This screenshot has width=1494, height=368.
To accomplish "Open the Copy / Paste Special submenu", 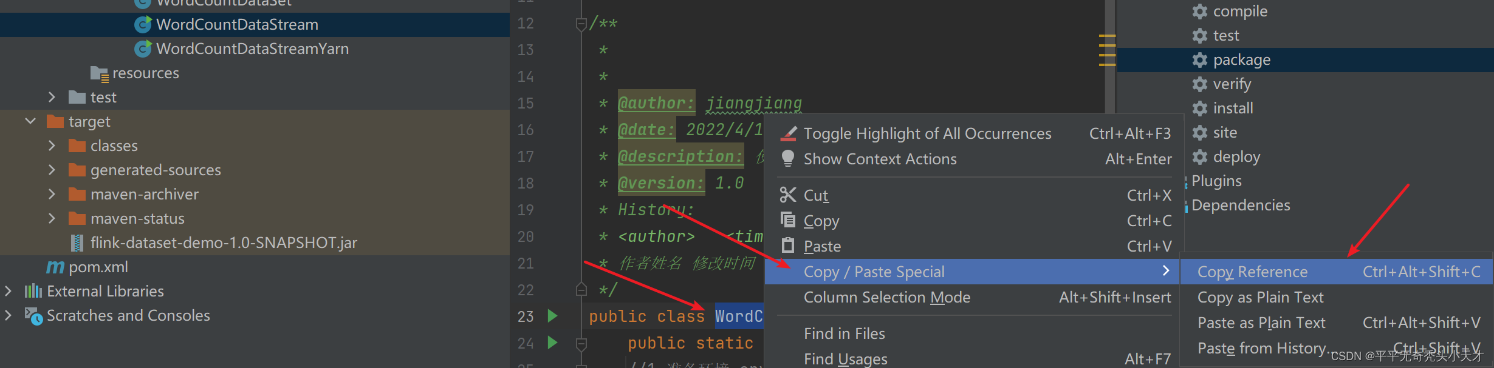I will (971, 272).
